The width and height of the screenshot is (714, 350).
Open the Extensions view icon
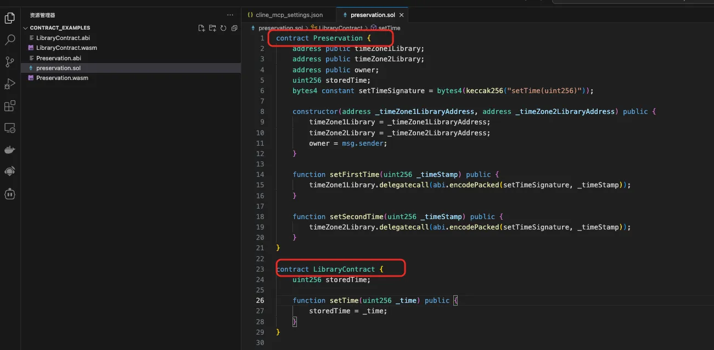click(x=9, y=106)
